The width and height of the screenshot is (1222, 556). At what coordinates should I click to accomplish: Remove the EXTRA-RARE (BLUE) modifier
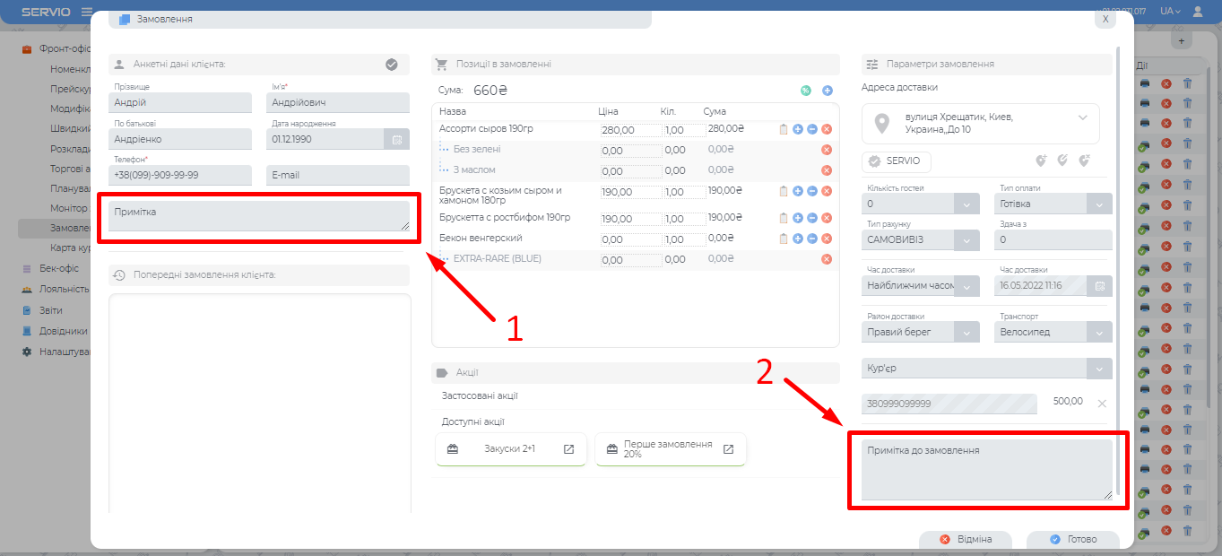(827, 259)
